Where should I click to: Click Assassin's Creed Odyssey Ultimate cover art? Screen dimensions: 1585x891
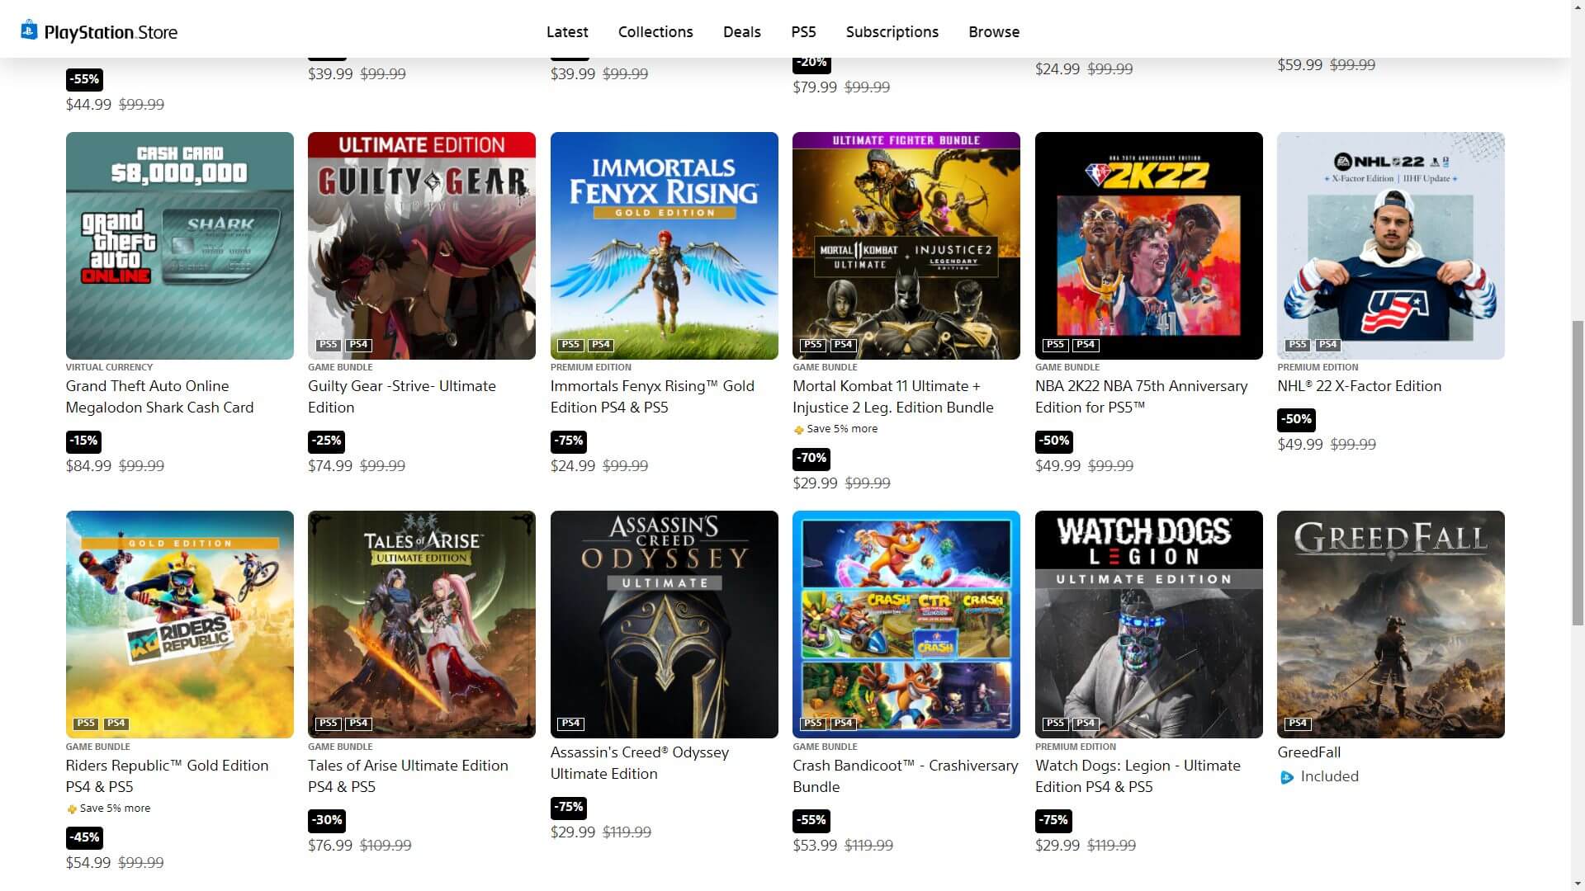[664, 625]
